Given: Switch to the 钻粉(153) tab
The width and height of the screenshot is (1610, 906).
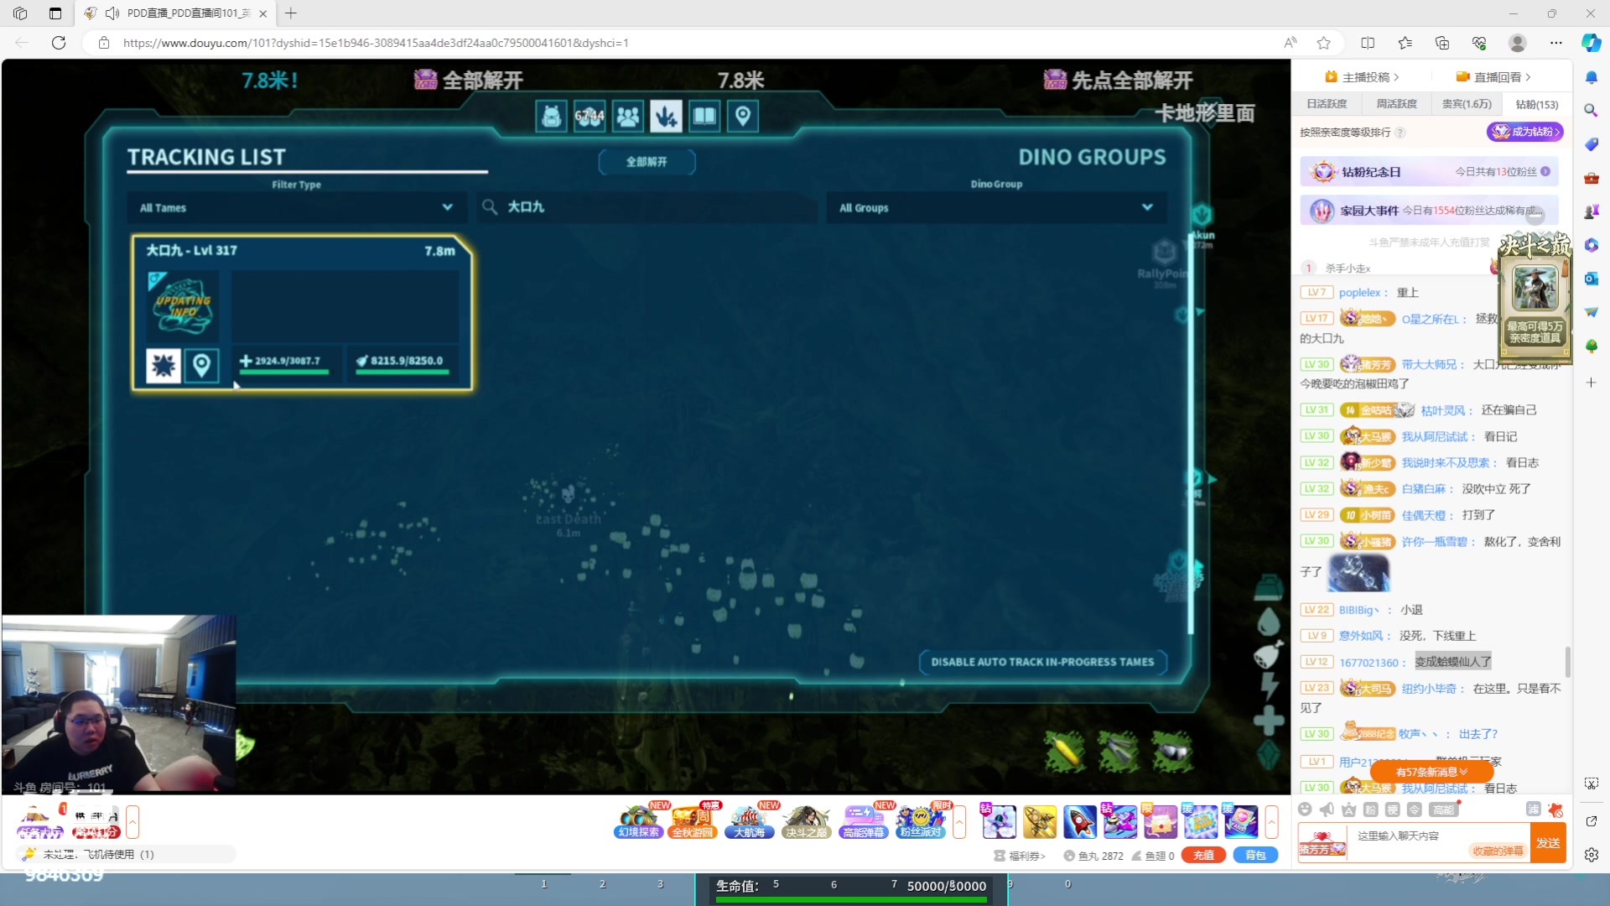Looking at the screenshot, I should click(x=1536, y=104).
